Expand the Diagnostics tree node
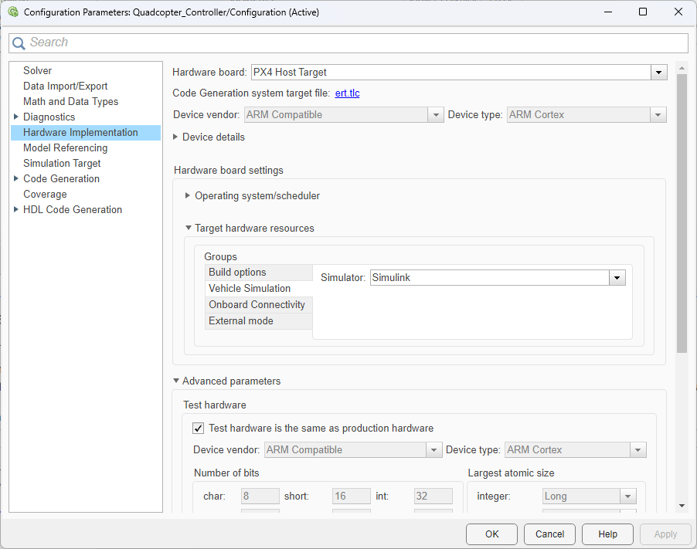Screen dimensions: 697x549 point(16,117)
